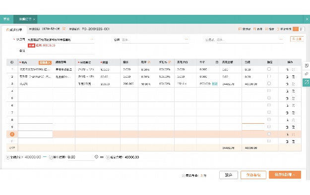
Task: Click the circular icon before the equals sign
Action: click(x=96, y=157)
